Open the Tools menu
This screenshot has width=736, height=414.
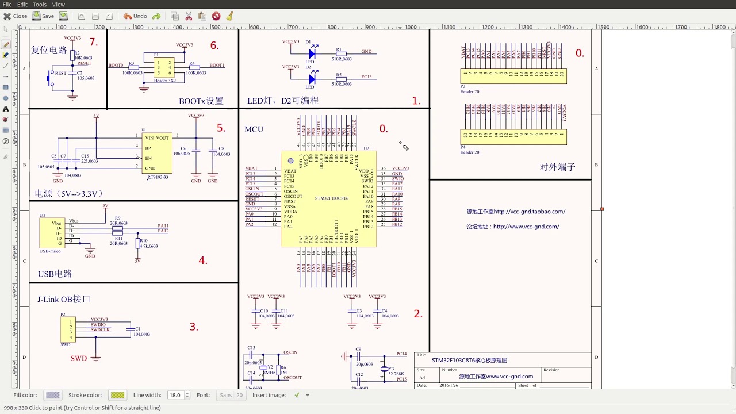[40, 4]
